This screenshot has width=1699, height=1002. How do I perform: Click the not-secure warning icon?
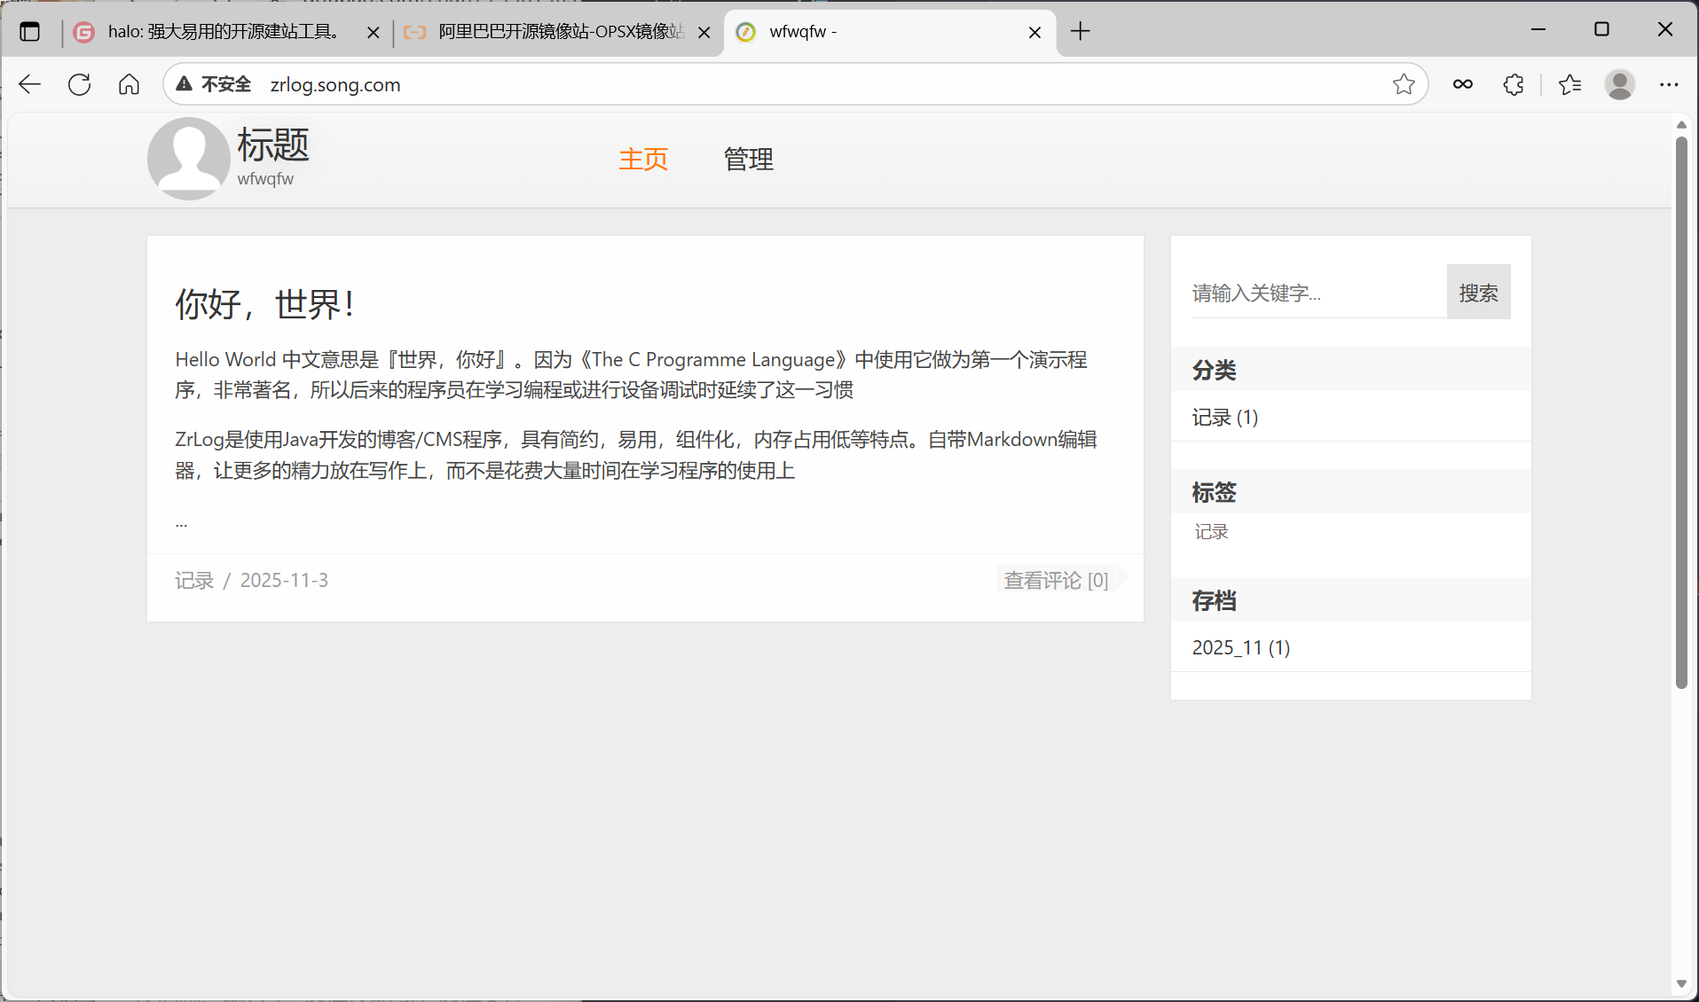click(x=185, y=84)
